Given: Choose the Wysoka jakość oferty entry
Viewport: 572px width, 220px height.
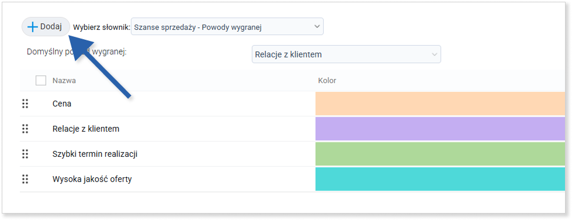Looking at the screenshot, I should click(92, 180).
